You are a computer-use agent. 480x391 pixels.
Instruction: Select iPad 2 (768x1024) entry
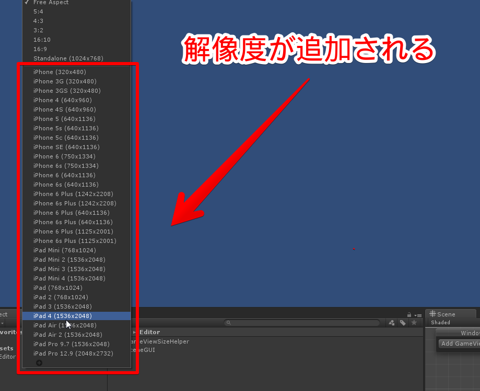[x=77, y=297]
